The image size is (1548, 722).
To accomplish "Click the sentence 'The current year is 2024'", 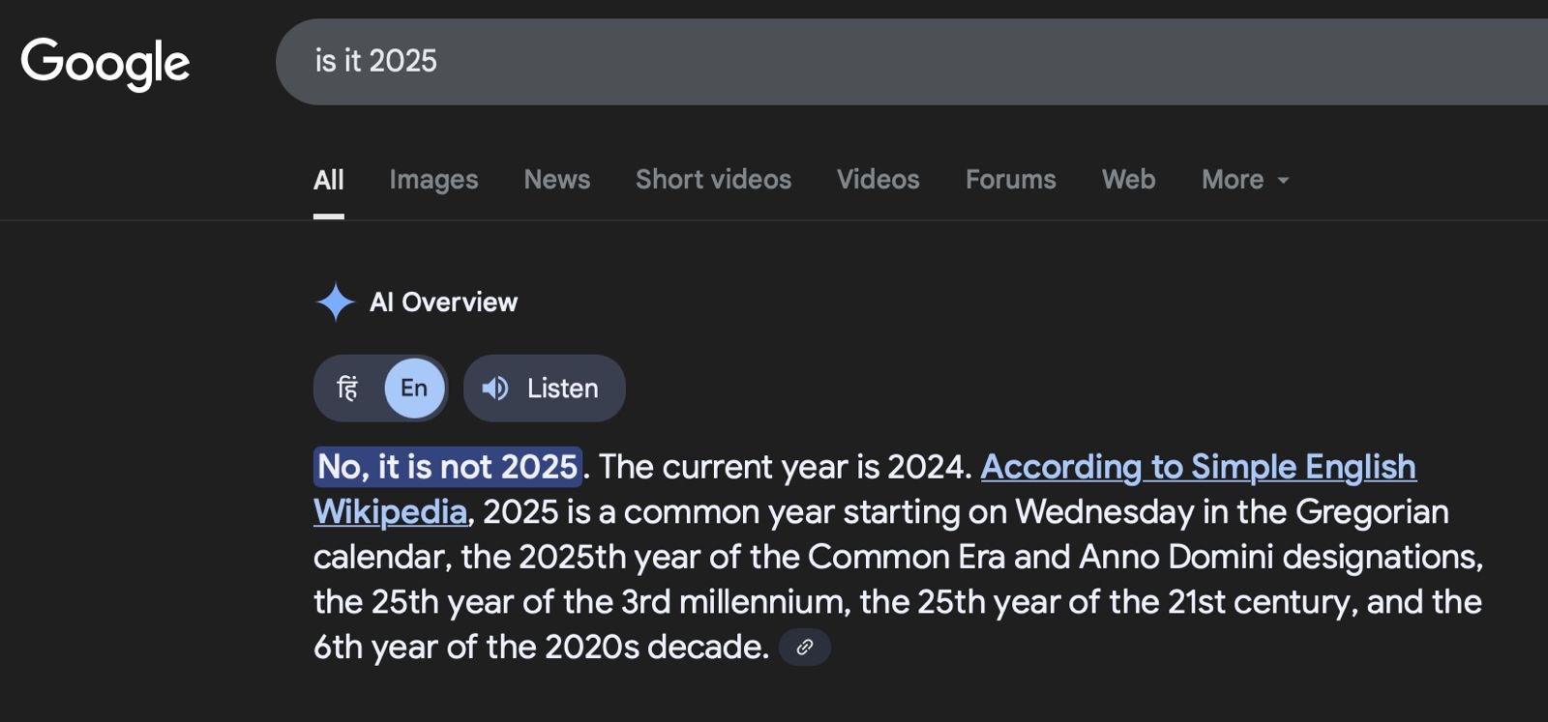I will click(x=784, y=468).
